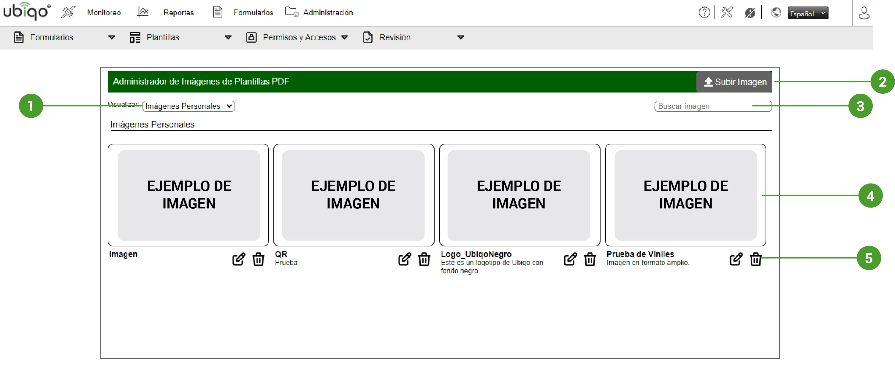The image size is (895, 381).
Task: Click the Monitoreo satellite icon
Action: coord(68,12)
